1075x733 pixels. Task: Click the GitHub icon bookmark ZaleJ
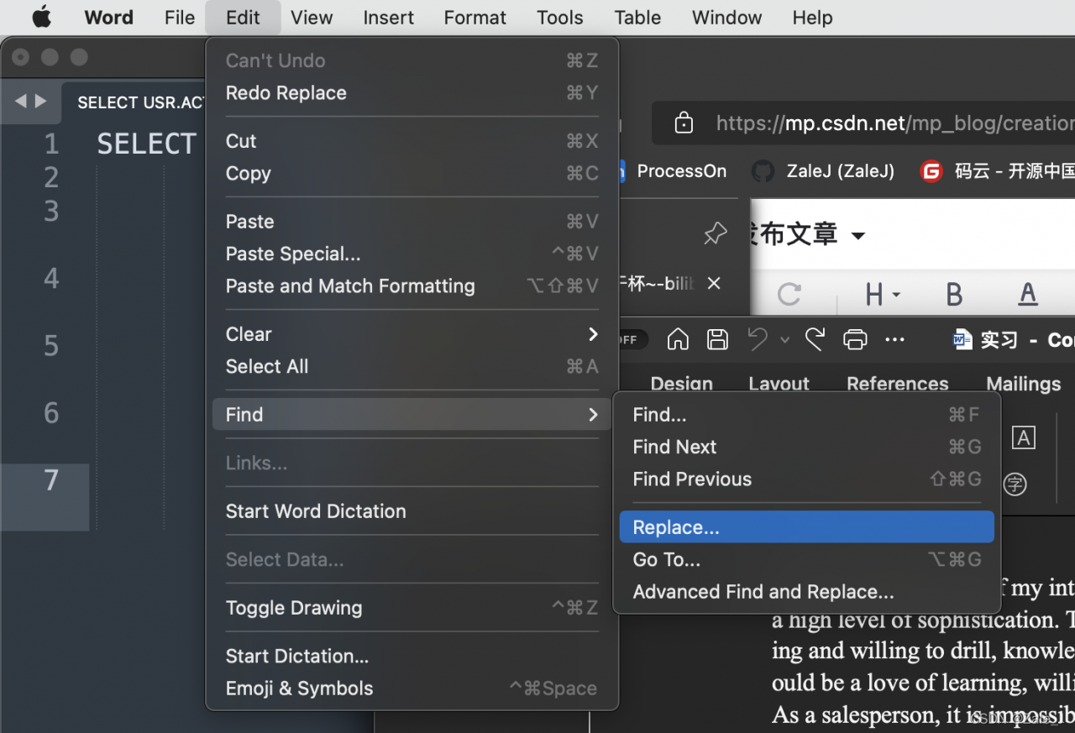(763, 171)
